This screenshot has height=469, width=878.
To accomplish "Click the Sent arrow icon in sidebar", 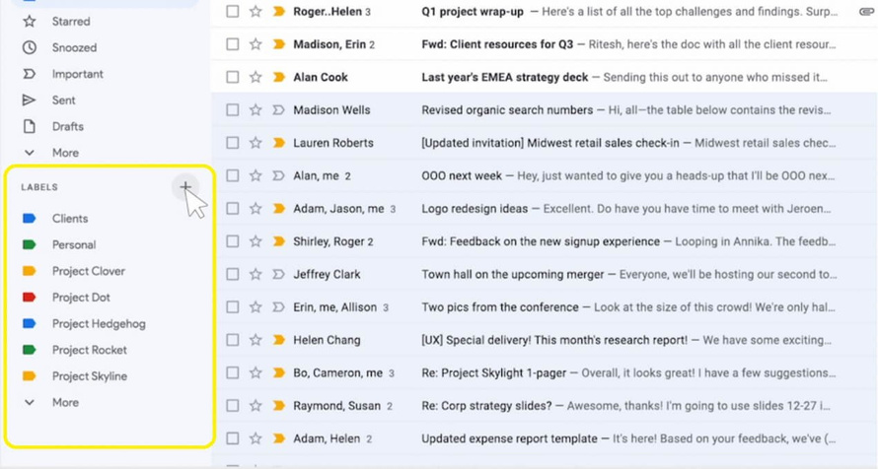I will 30,100.
